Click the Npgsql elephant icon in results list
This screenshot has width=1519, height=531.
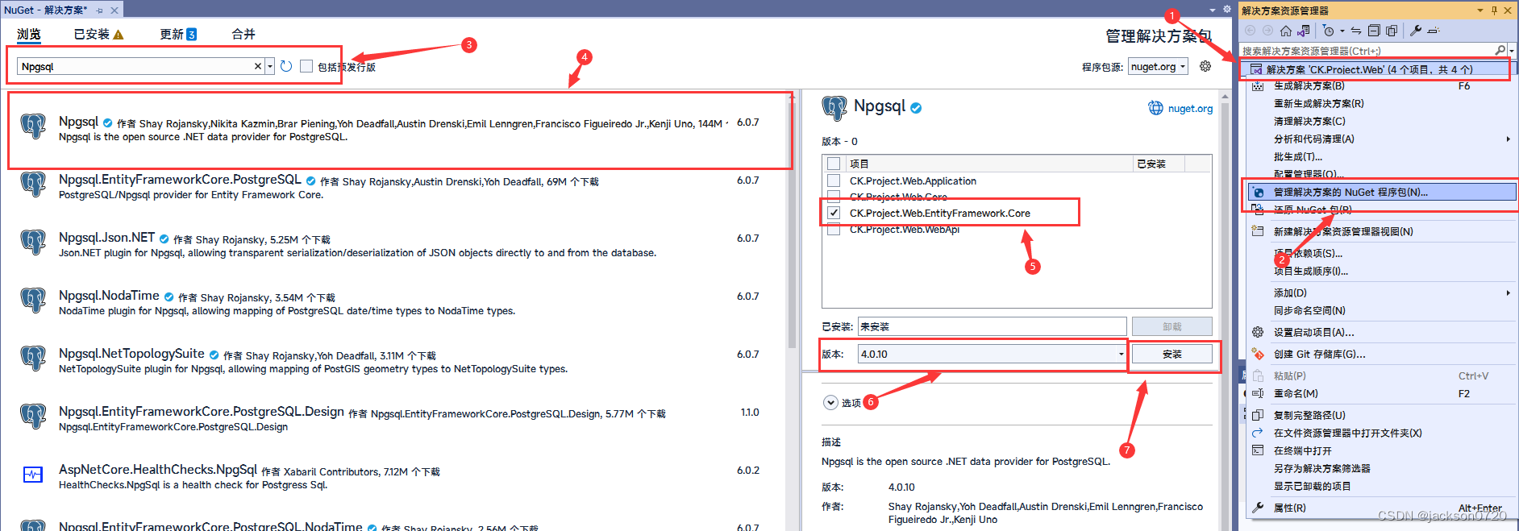(33, 126)
